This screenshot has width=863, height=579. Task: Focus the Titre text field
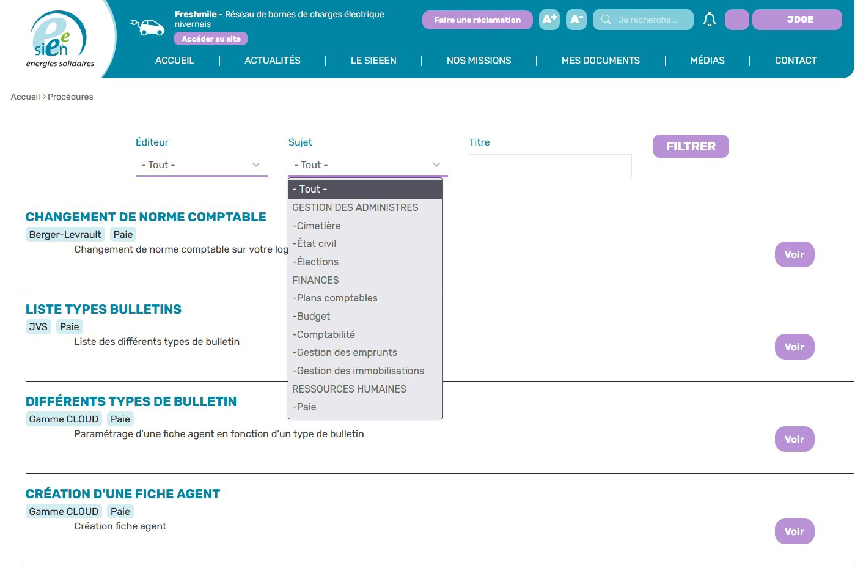pyautogui.click(x=549, y=166)
